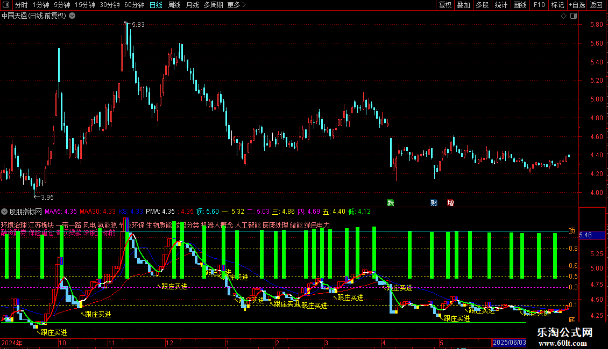Open 股朋指标网 indicator settings round icon
The width and height of the screenshot is (608, 349).
pyautogui.click(x=4, y=212)
